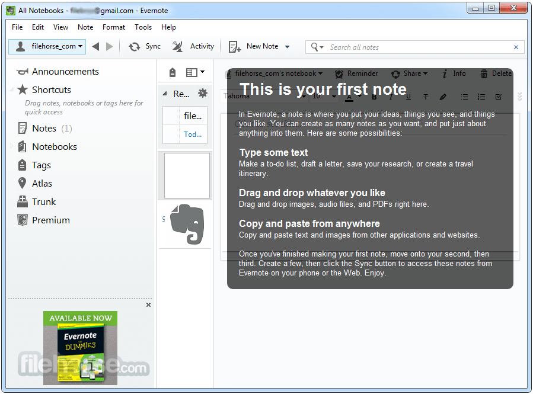Open the New Note dropdown arrow
The width and height of the screenshot is (533, 394).
pyautogui.click(x=287, y=47)
